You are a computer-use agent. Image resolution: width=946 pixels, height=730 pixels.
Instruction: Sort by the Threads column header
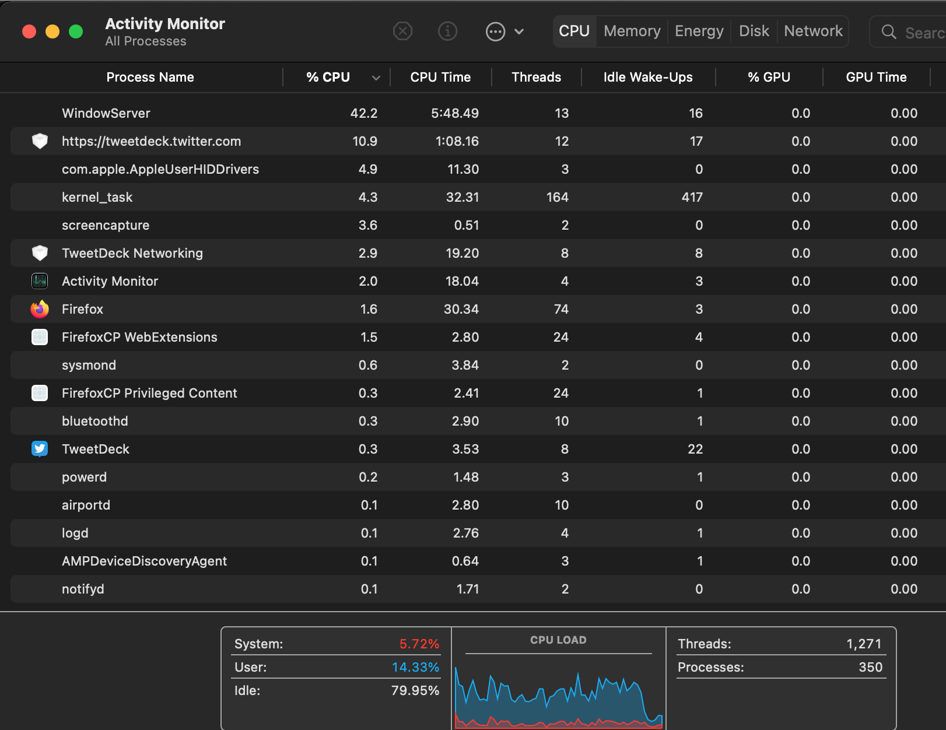click(536, 77)
